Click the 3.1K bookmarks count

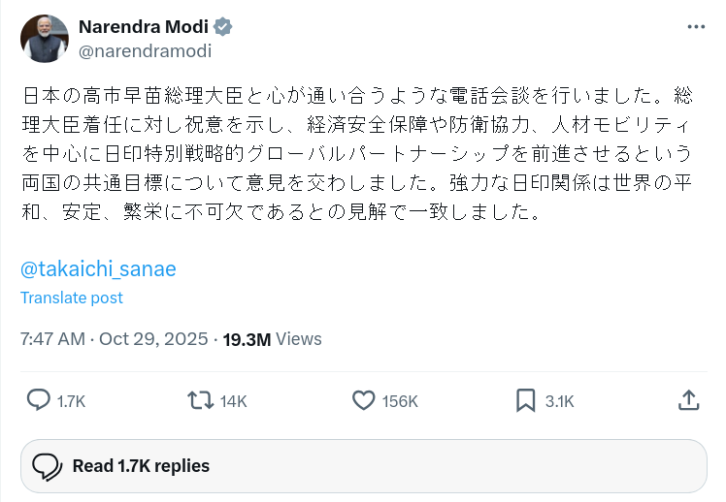(x=560, y=401)
